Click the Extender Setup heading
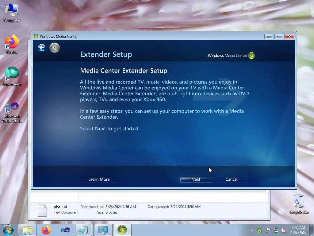 [106, 54]
